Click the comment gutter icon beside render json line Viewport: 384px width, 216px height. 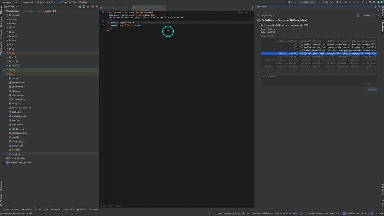pos(103,25)
